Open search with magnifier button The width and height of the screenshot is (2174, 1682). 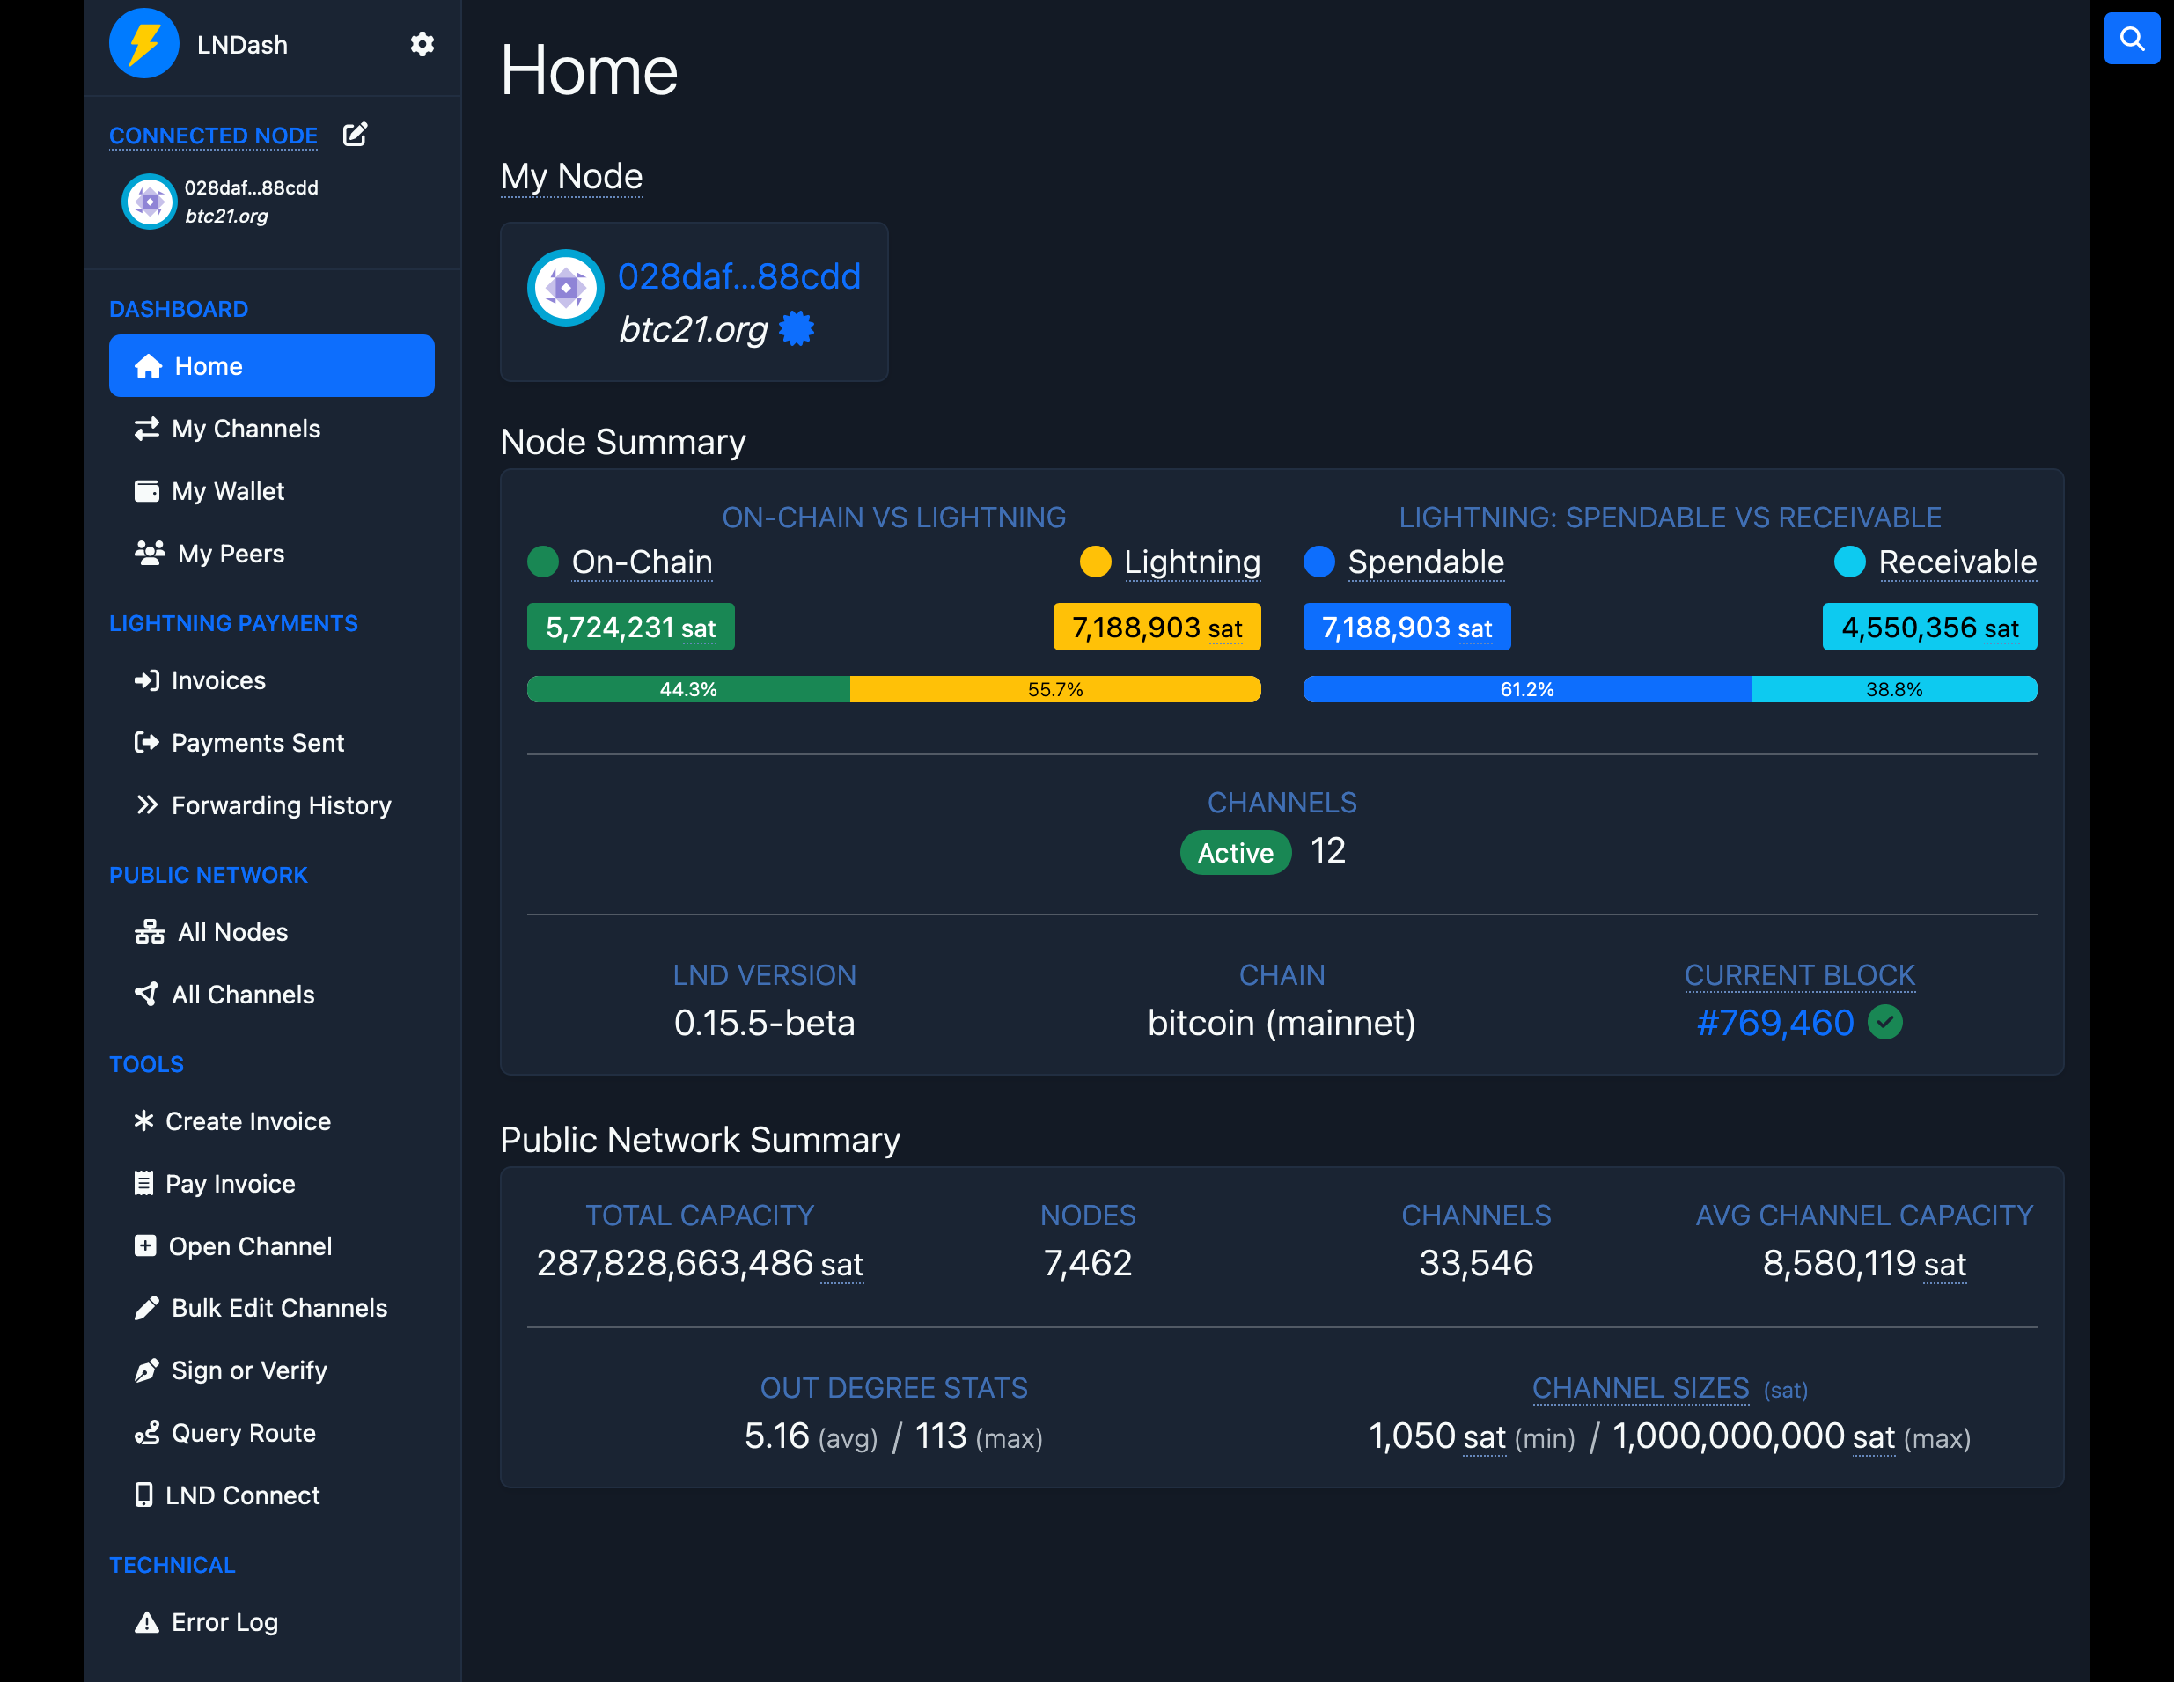(2131, 39)
